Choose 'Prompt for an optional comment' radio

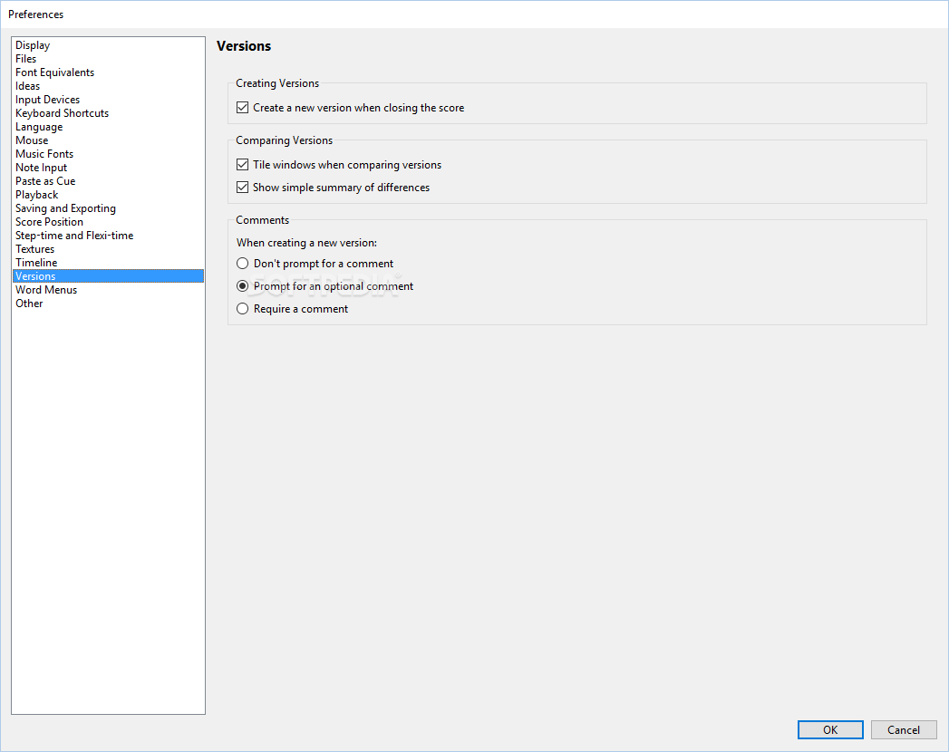point(242,286)
